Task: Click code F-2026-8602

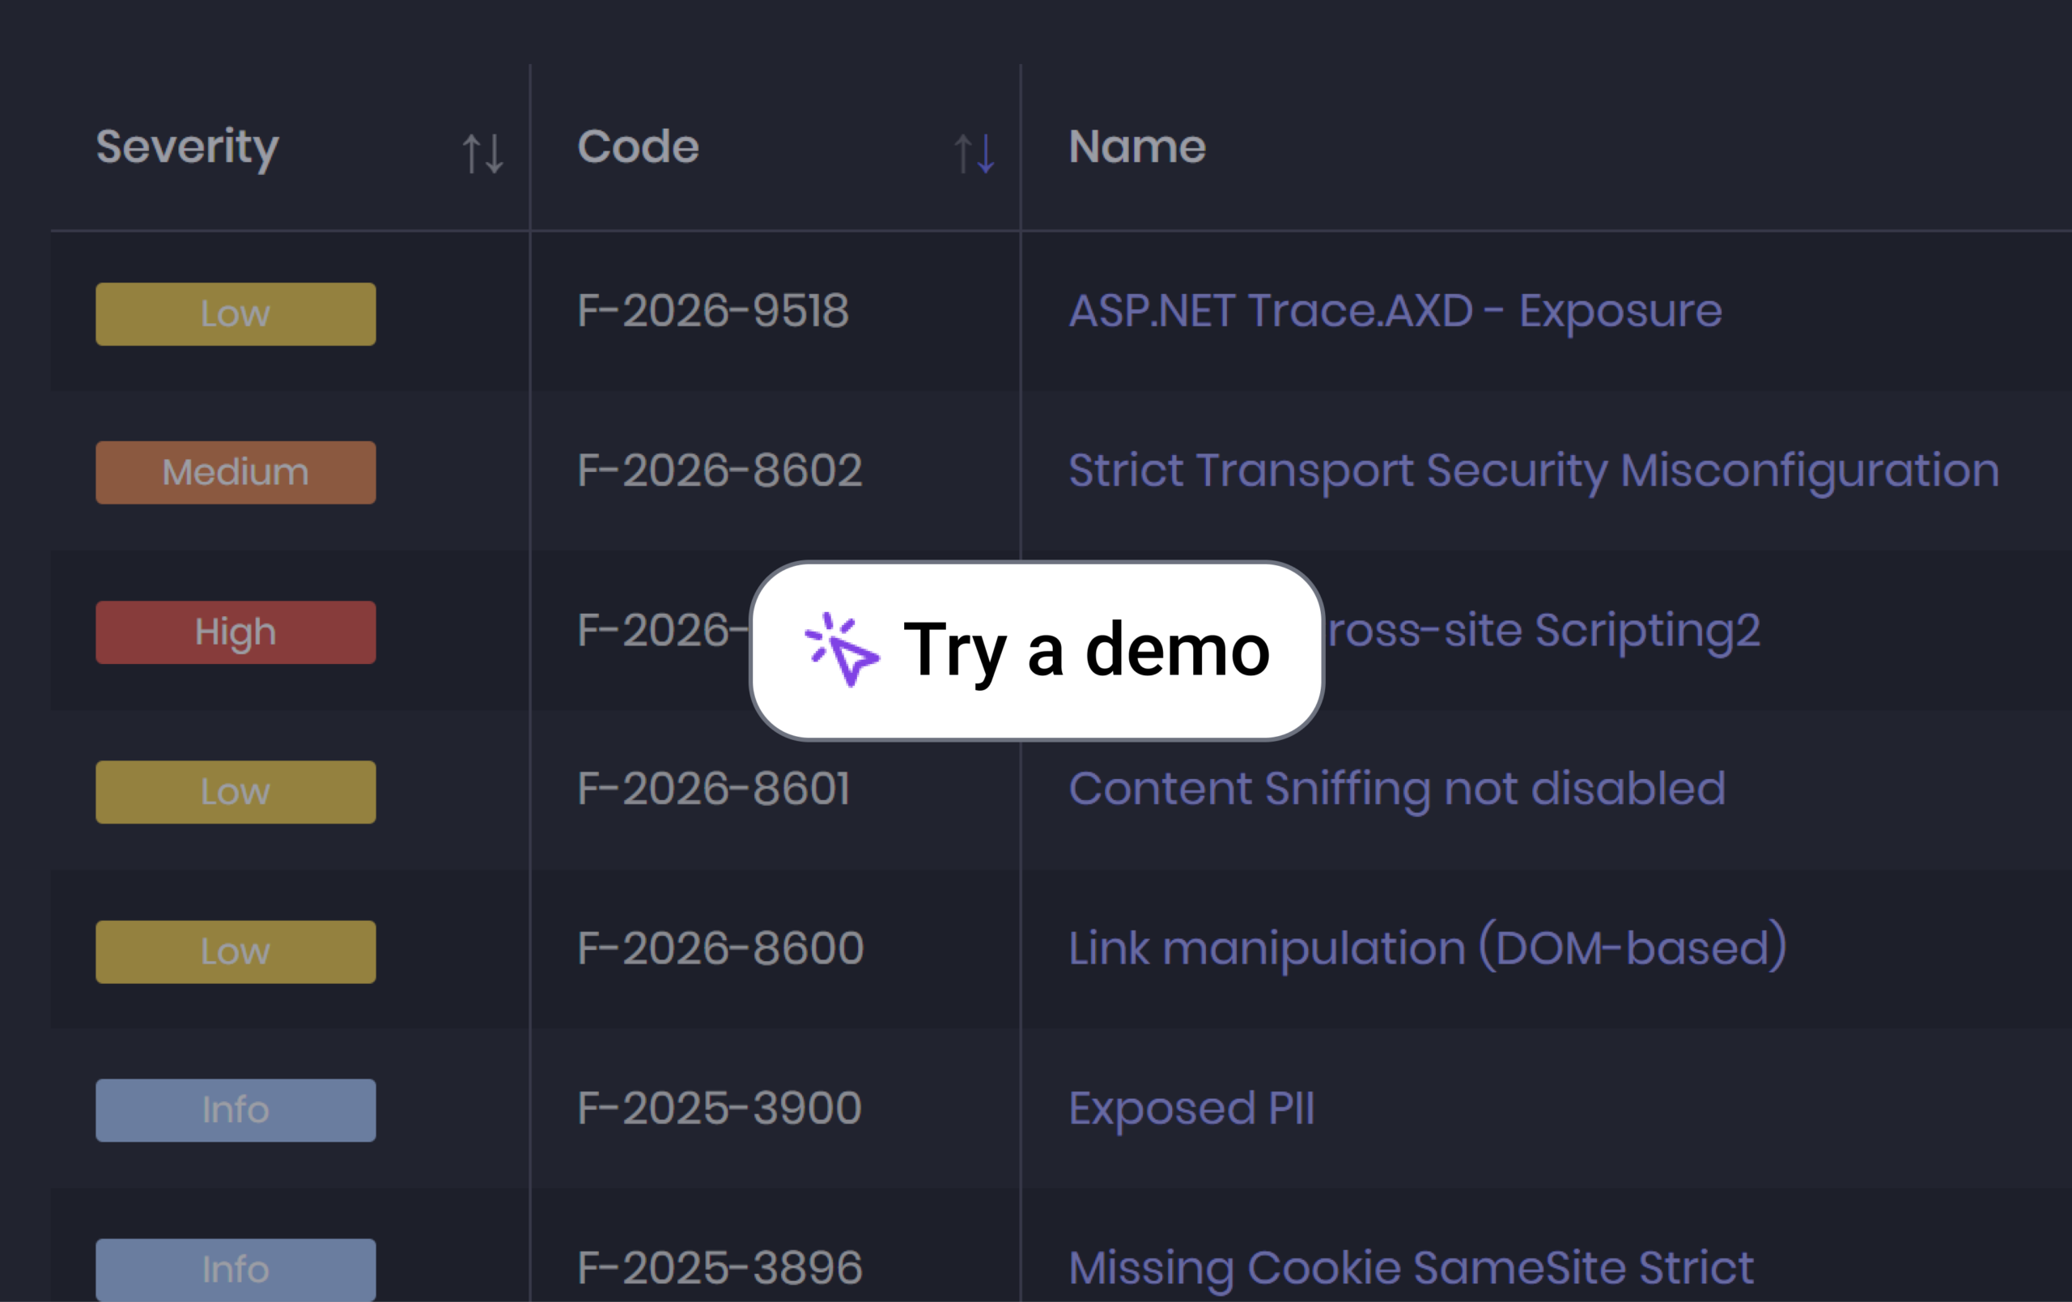Action: tap(720, 470)
